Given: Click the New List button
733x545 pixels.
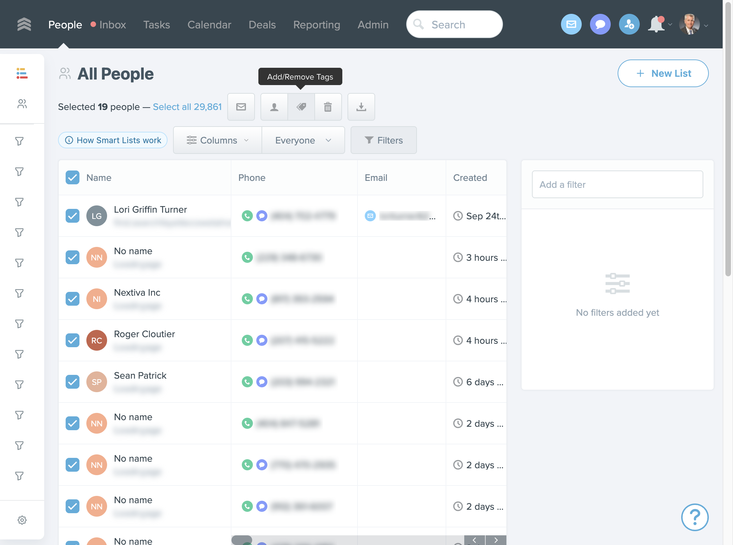Looking at the screenshot, I should (x=663, y=73).
